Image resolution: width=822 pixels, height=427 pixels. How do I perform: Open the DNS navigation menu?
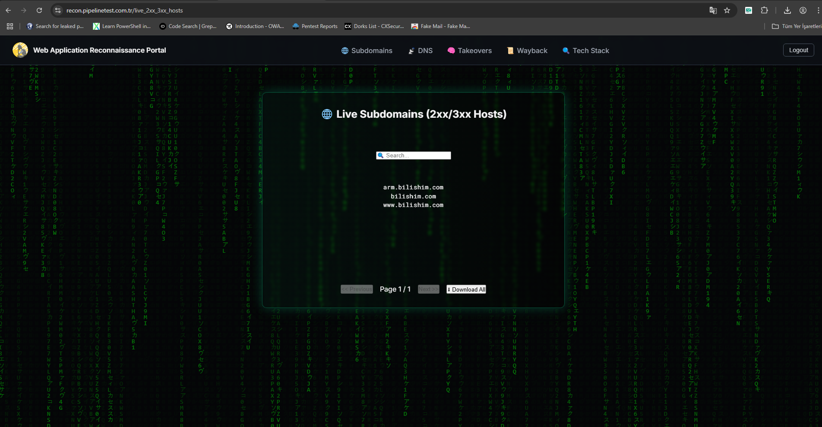(x=420, y=50)
